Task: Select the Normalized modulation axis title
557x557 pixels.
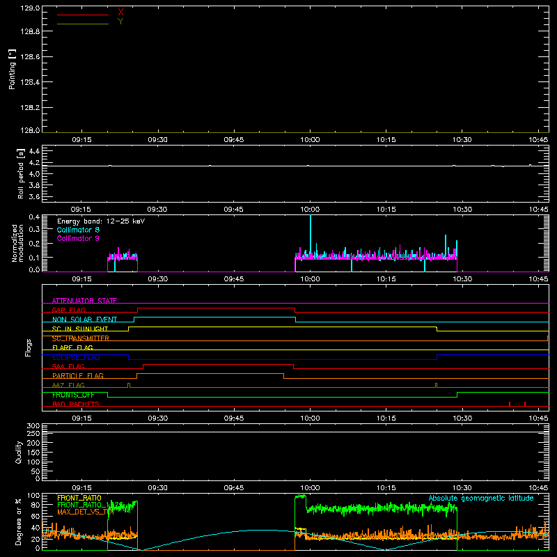Action: (17, 243)
